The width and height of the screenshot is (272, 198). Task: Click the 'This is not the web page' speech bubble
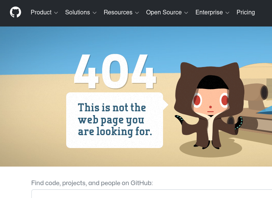117,120
